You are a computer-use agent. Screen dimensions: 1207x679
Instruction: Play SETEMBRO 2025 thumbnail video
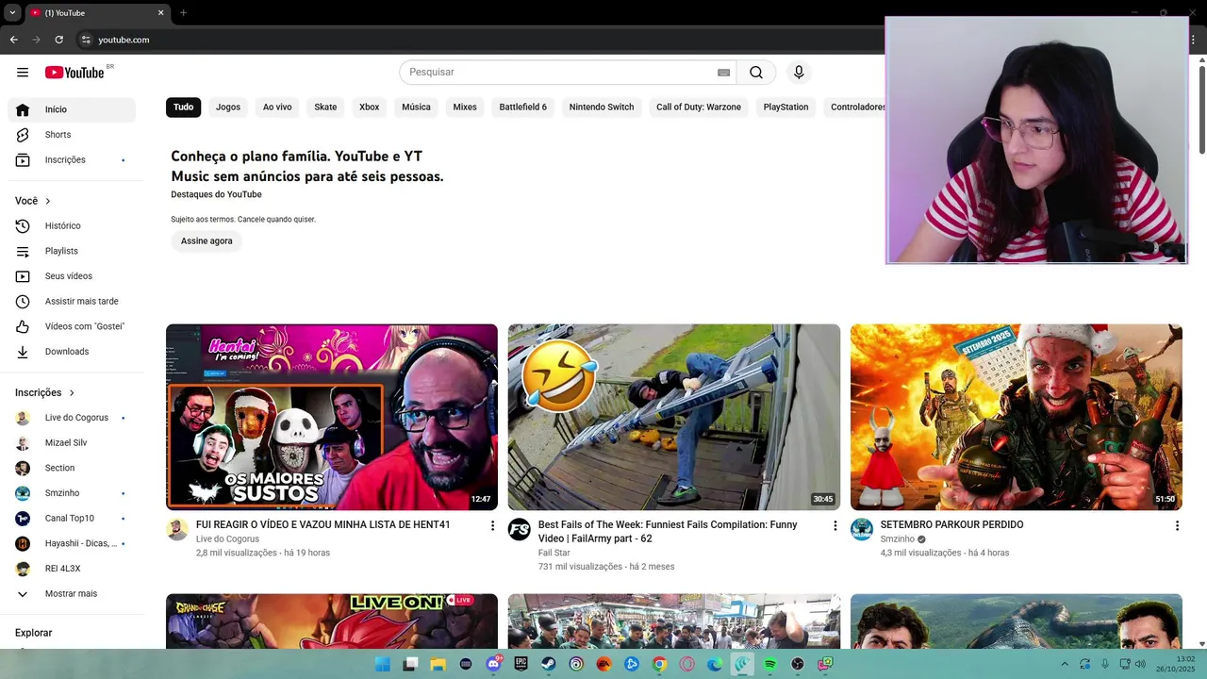tap(1017, 418)
